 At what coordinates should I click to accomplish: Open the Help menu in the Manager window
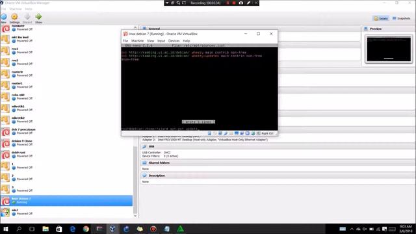(29, 8)
